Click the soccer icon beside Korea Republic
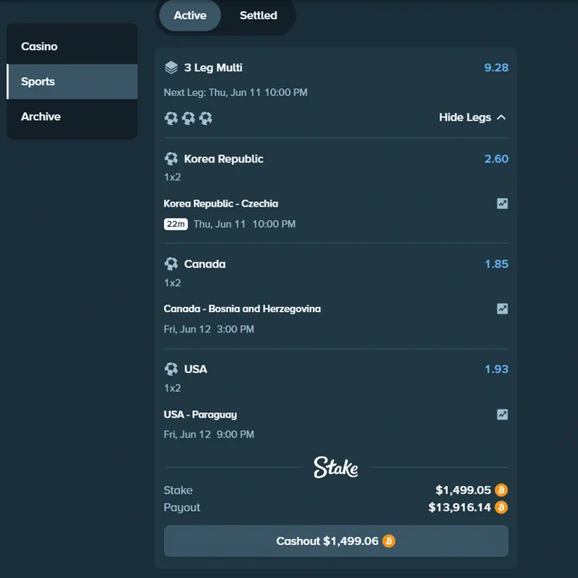This screenshot has width=578, height=578. click(x=171, y=159)
